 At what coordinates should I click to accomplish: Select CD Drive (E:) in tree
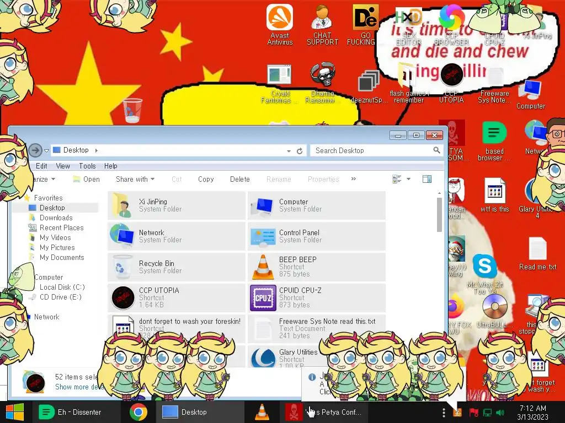click(x=60, y=297)
